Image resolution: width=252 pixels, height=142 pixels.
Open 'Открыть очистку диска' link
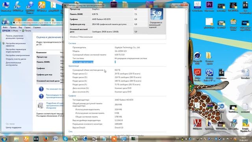(x=16, y=59)
